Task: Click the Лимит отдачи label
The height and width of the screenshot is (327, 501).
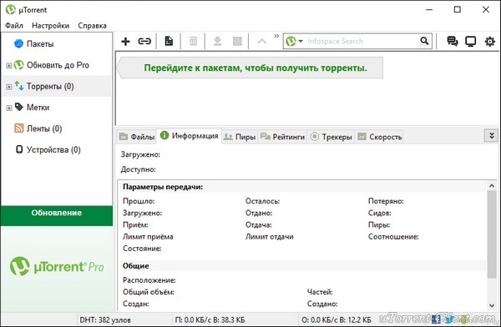Action: pyautogui.click(x=270, y=237)
